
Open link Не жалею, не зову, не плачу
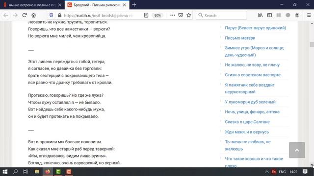[252, 65]
